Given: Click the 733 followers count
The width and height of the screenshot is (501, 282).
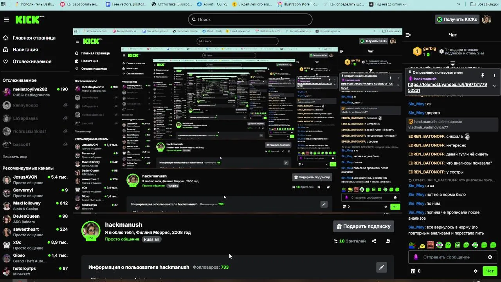Looking at the screenshot, I should 225,268.
